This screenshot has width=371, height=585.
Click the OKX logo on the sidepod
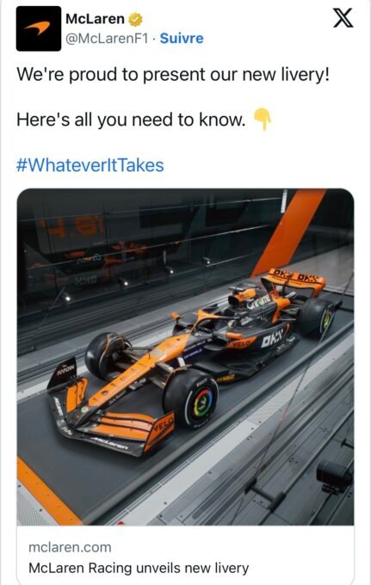pyautogui.click(x=272, y=338)
